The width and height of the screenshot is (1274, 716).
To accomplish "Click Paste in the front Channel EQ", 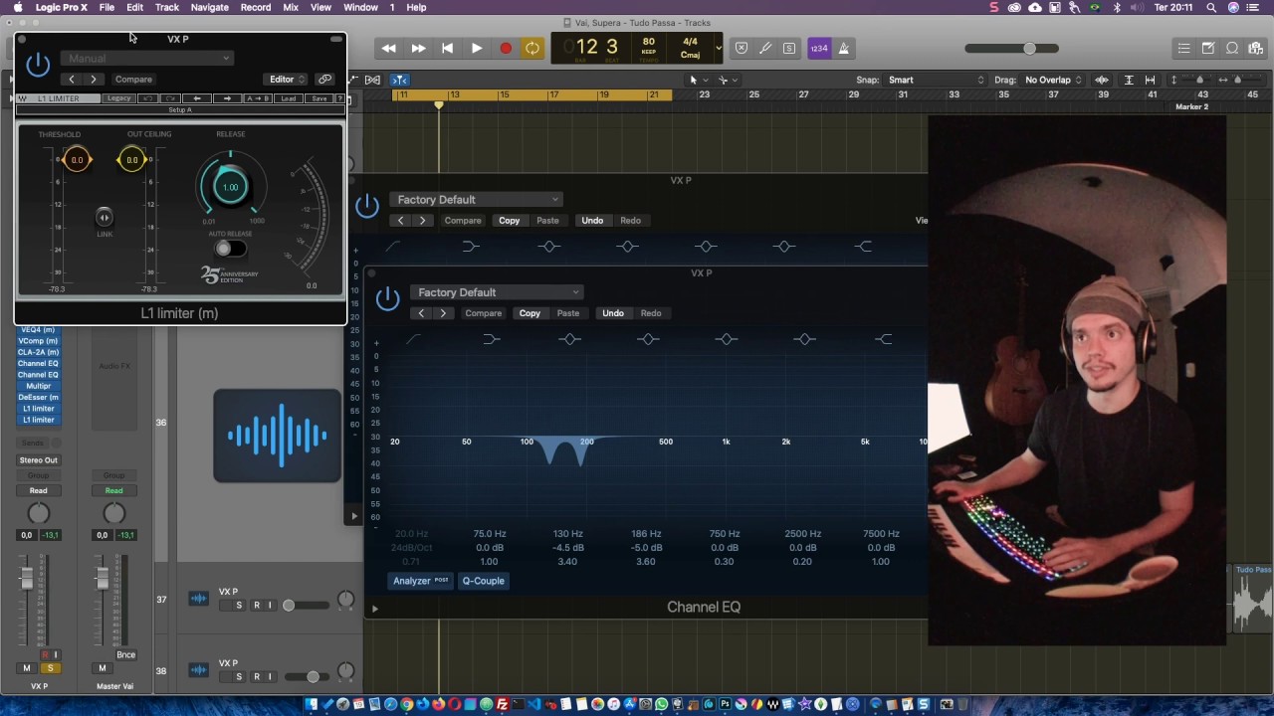I will tap(568, 313).
